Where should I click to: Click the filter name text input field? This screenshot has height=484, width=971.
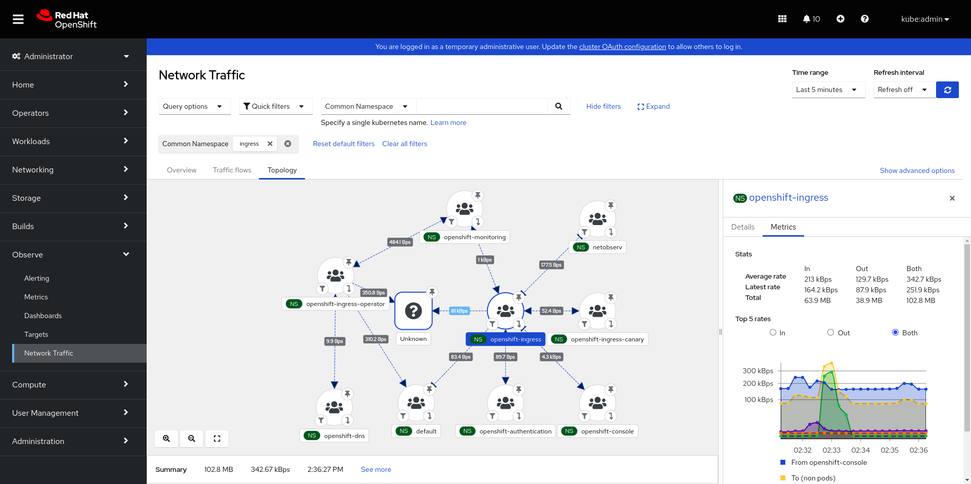tap(481, 106)
